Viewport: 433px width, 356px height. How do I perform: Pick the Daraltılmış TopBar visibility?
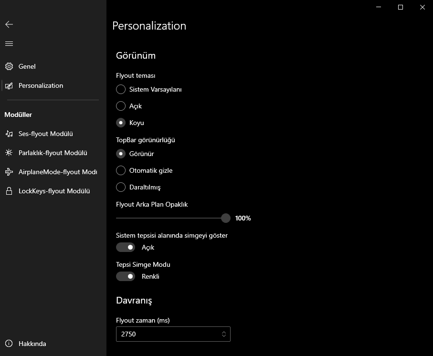[x=121, y=187]
